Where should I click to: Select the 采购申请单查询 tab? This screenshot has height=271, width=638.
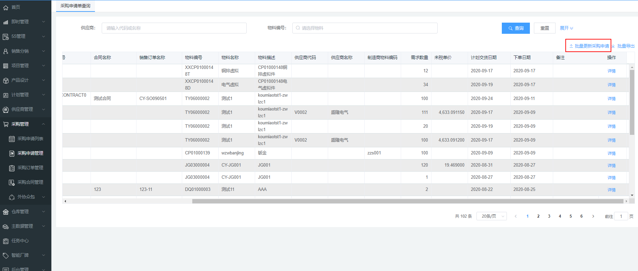pyautogui.click(x=75, y=6)
